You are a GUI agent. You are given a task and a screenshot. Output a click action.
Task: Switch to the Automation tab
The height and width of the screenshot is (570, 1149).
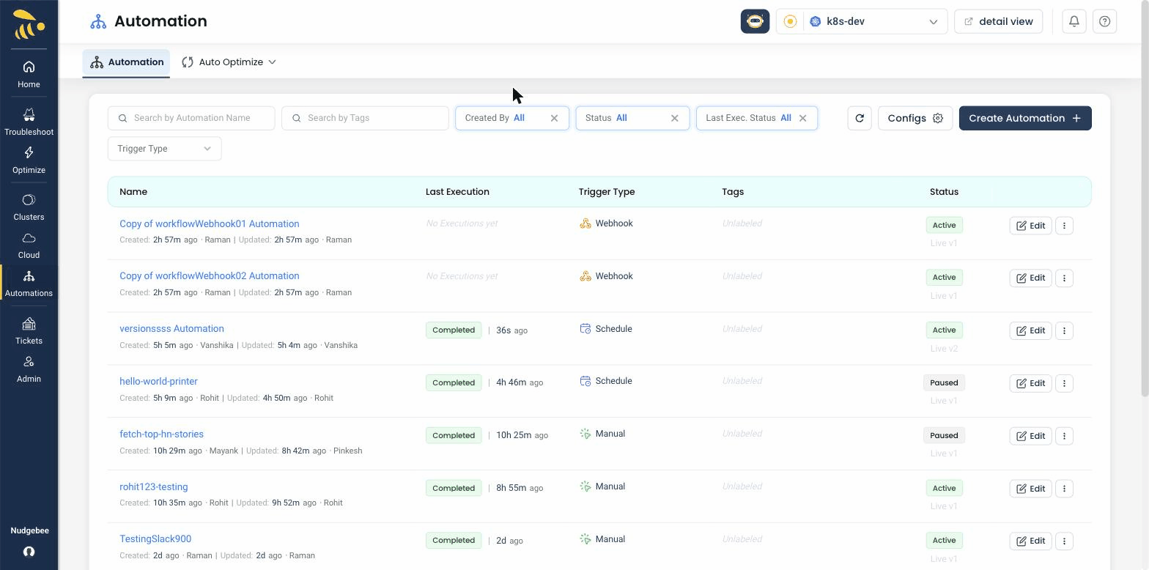[x=126, y=62]
